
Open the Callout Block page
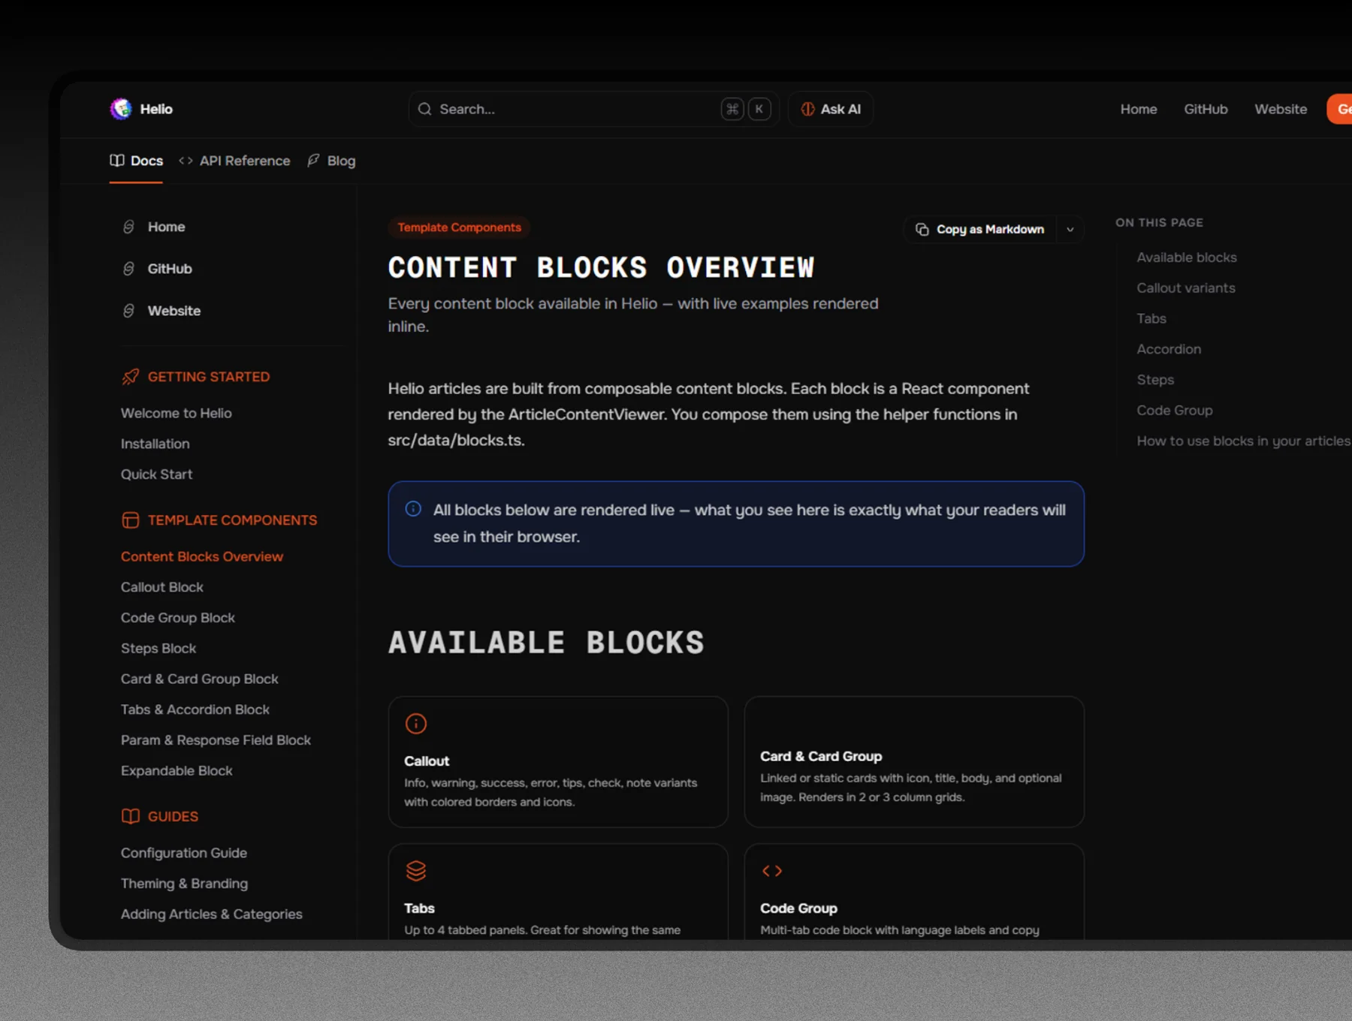(162, 587)
